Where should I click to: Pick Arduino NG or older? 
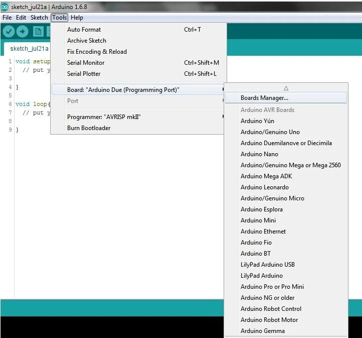(x=286, y=298)
